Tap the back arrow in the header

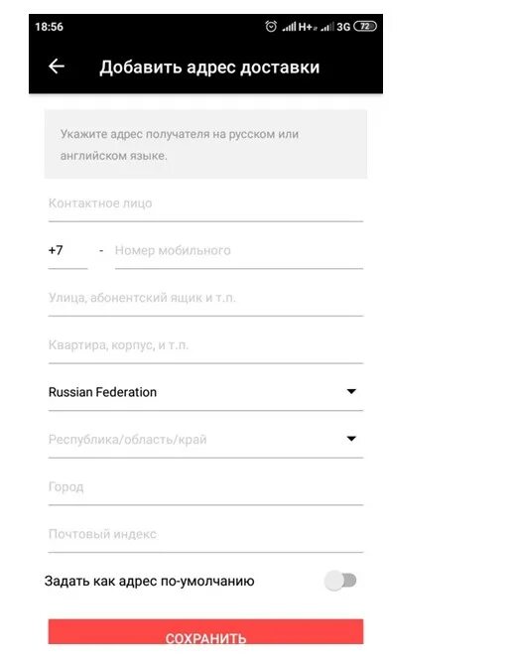coord(57,66)
